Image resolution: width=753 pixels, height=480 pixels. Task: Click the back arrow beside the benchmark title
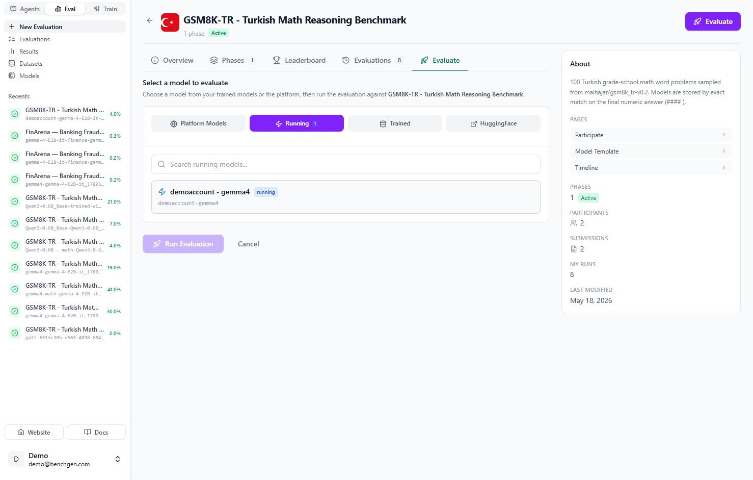(149, 20)
